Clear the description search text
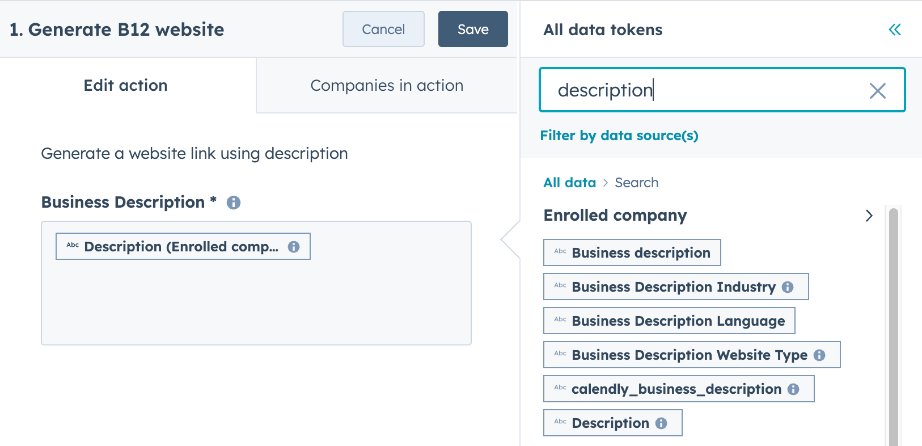Image resolution: width=922 pixels, height=446 pixels. click(877, 90)
